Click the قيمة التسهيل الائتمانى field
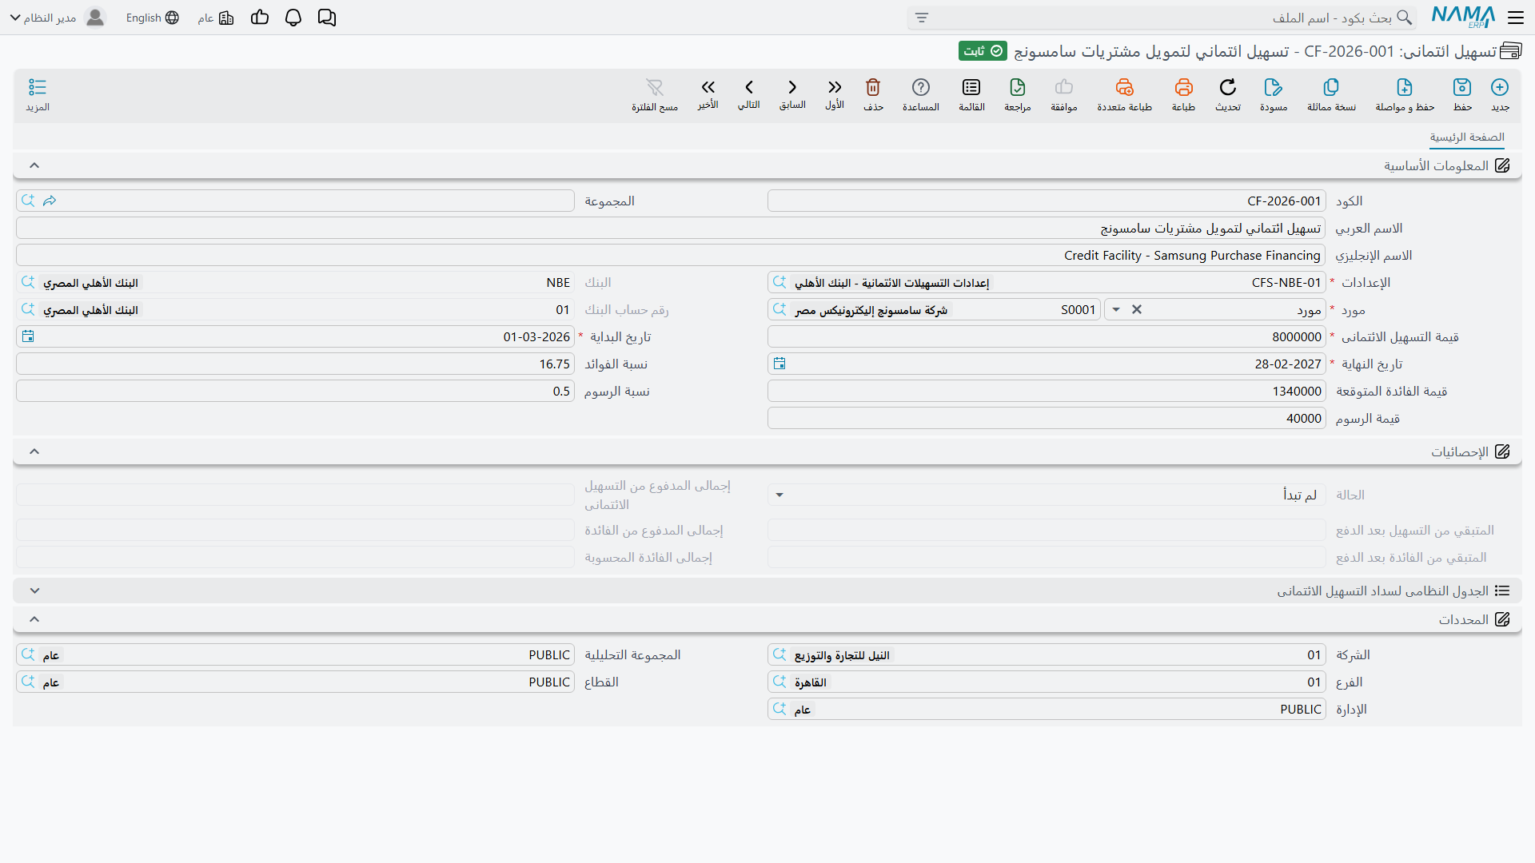Image resolution: width=1535 pixels, height=863 pixels. [1047, 336]
